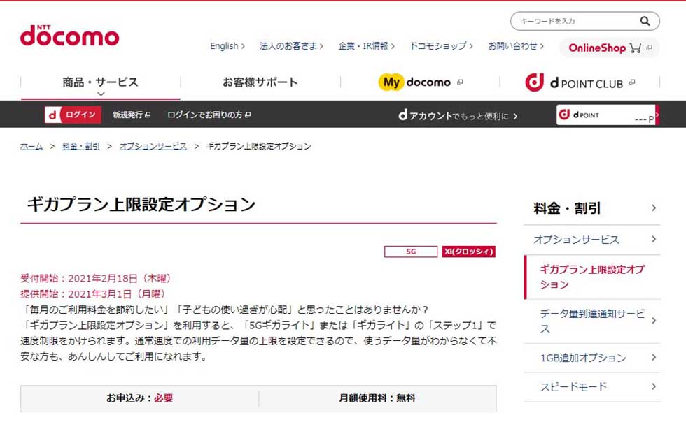Select 商品・サービス main tab
Screen dimensions: 686x436
(x=101, y=82)
